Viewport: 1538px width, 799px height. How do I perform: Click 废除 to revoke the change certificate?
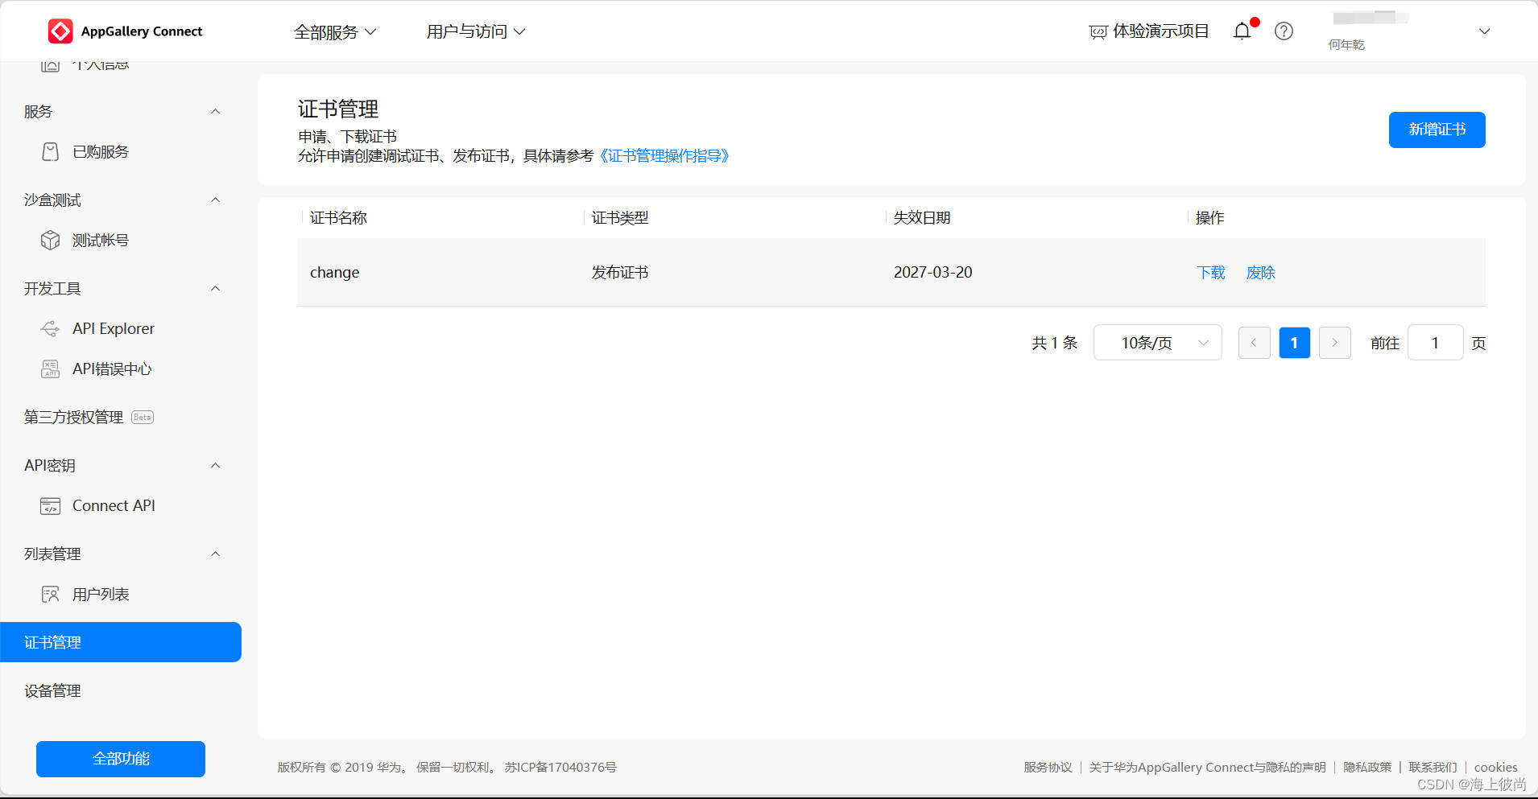(1261, 273)
